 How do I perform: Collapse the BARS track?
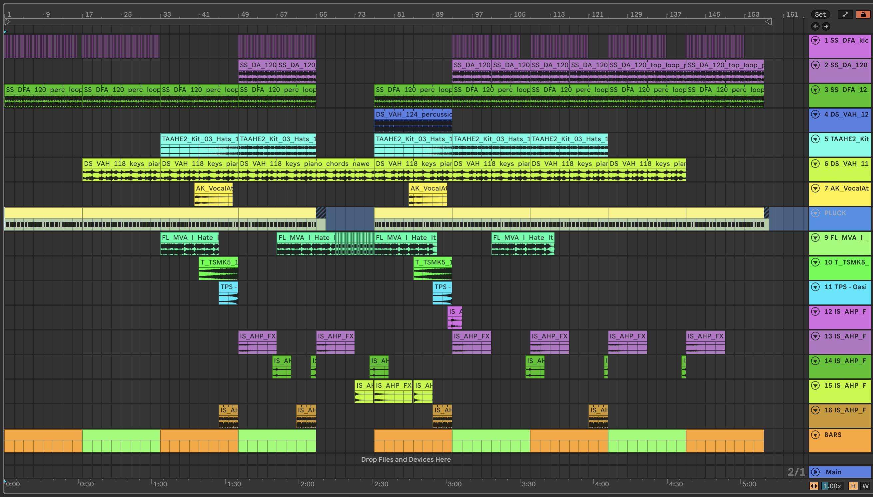[815, 435]
